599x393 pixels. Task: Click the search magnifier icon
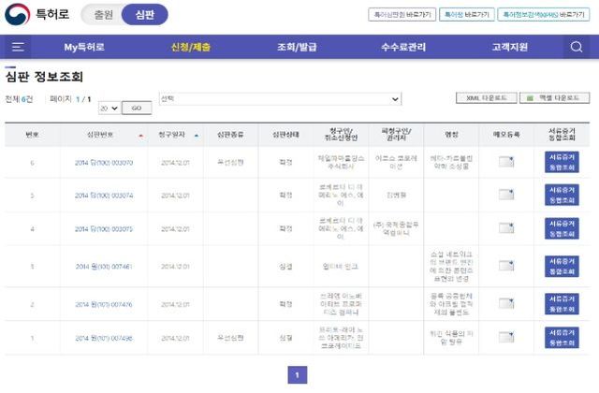(577, 47)
